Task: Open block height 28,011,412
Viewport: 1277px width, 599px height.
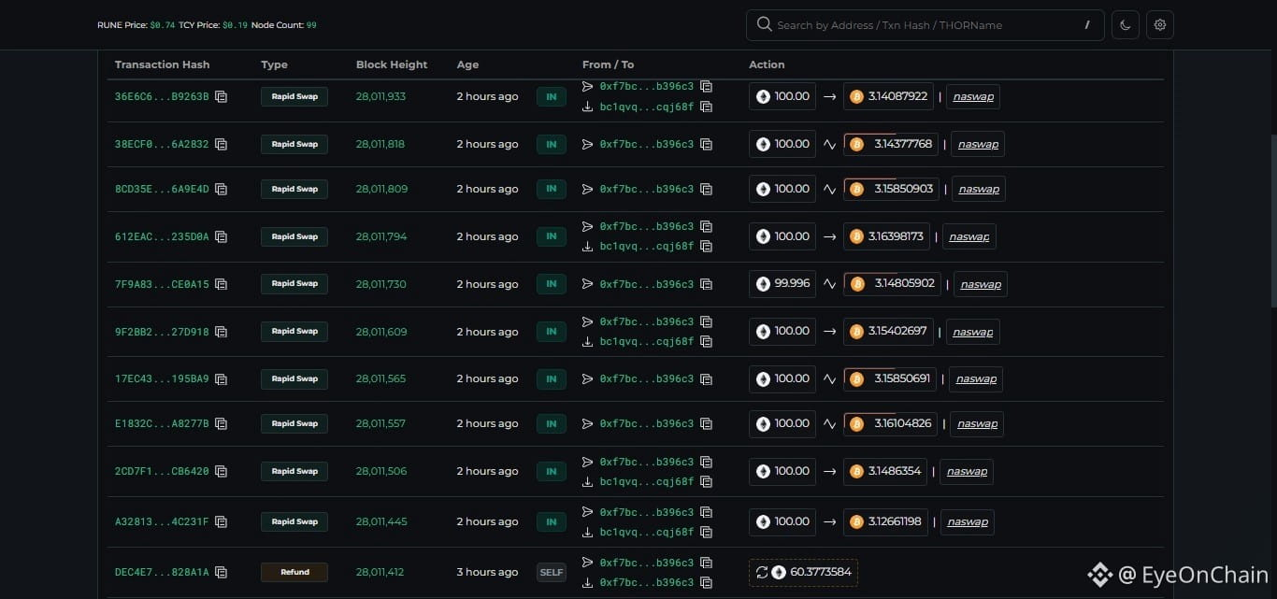Action: [x=380, y=572]
